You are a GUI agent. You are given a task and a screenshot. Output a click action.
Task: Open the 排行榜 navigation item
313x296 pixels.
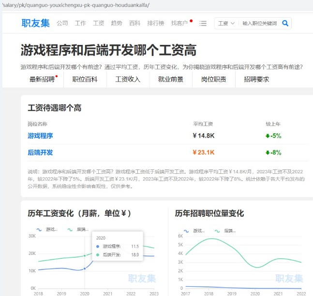[156, 23]
